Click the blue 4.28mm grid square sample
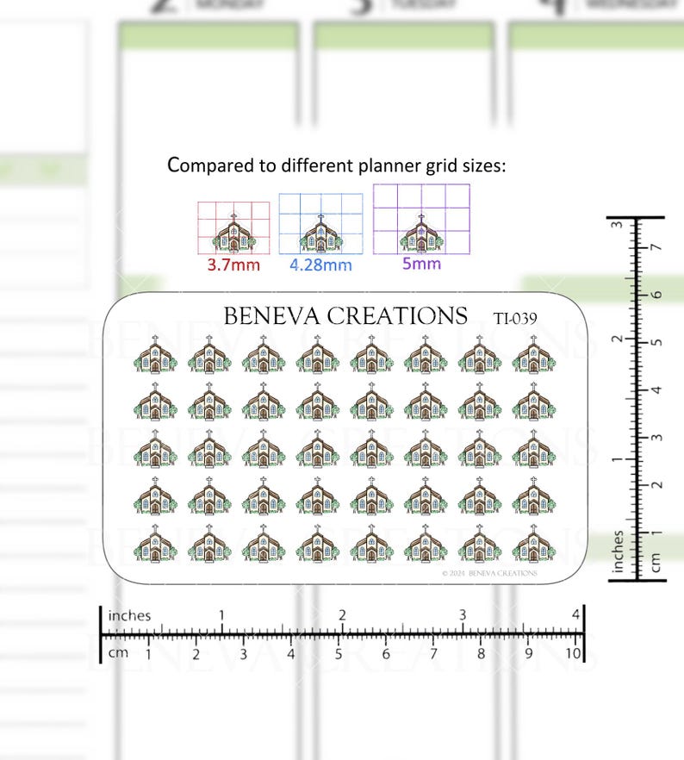Viewport: 684px width, 760px height. [320, 223]
